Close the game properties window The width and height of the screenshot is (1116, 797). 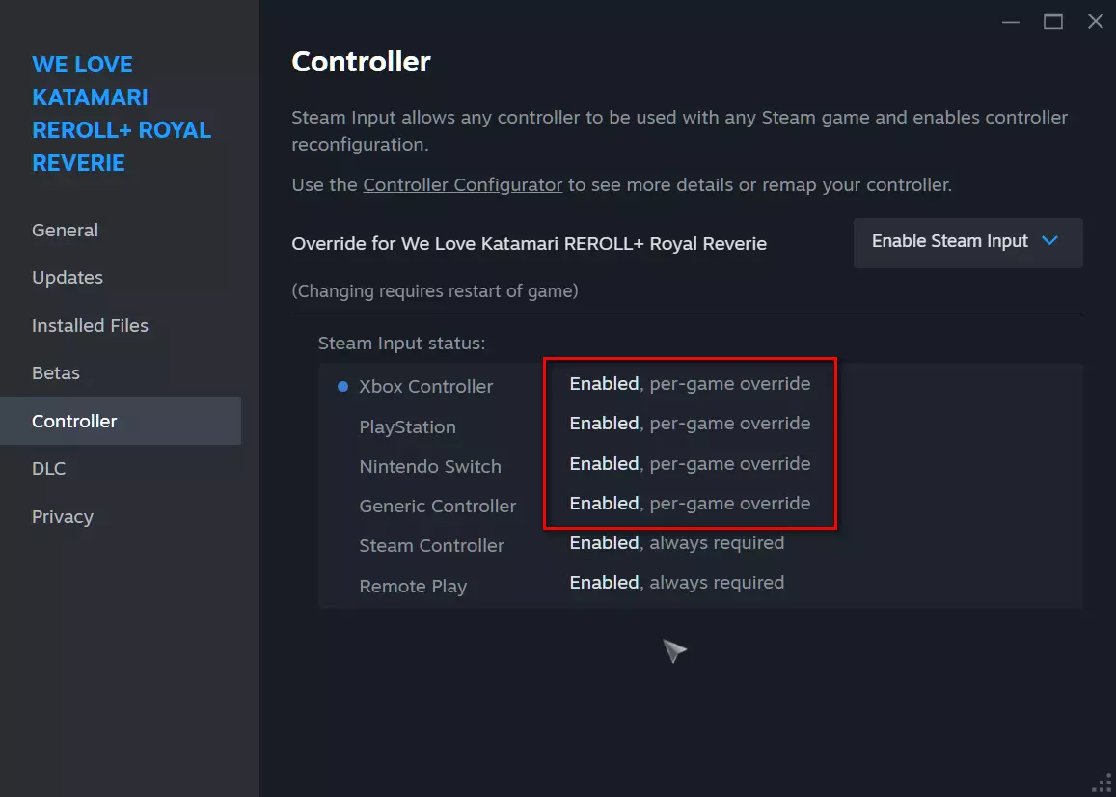(x=1096, y=21)
